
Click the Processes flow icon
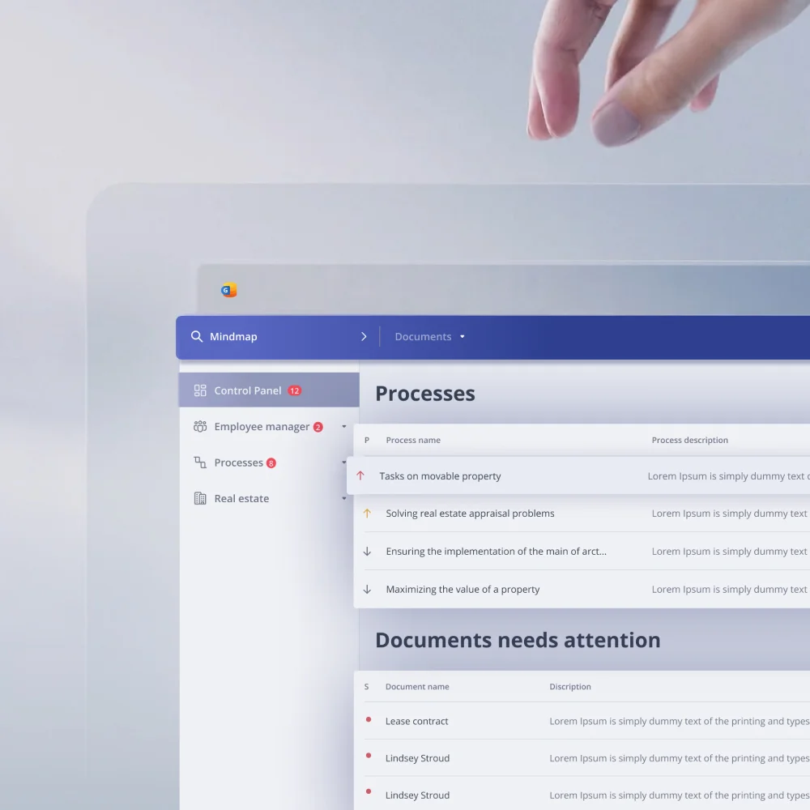point(200,463)
